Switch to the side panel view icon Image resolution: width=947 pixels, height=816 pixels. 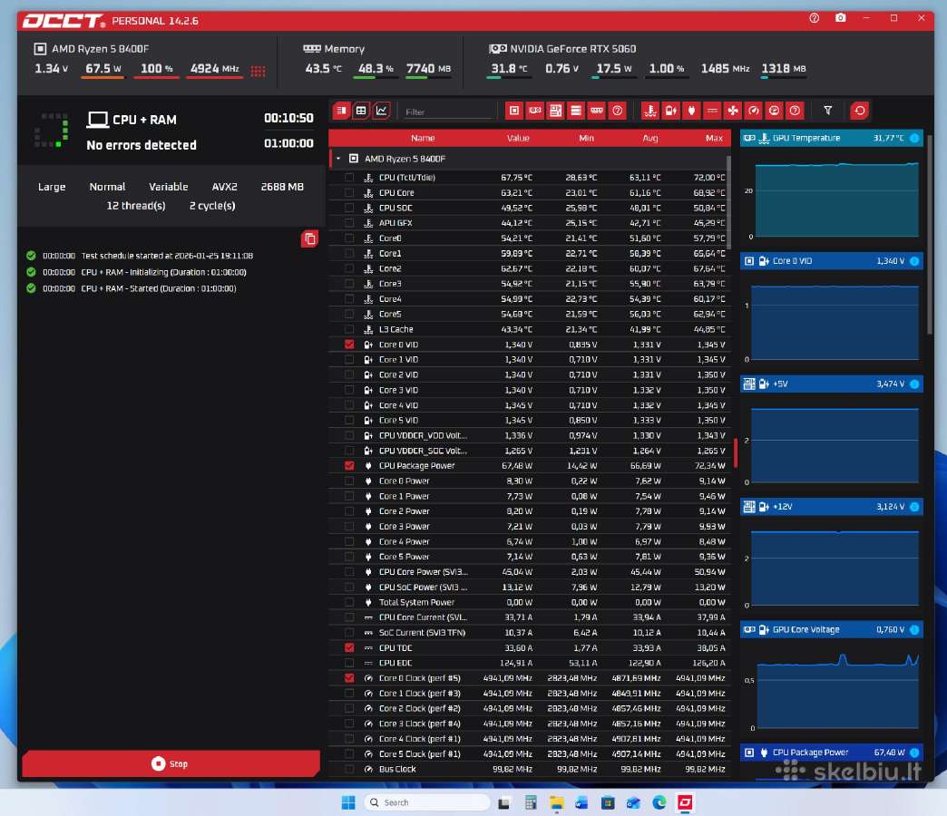tap(341, 111)
